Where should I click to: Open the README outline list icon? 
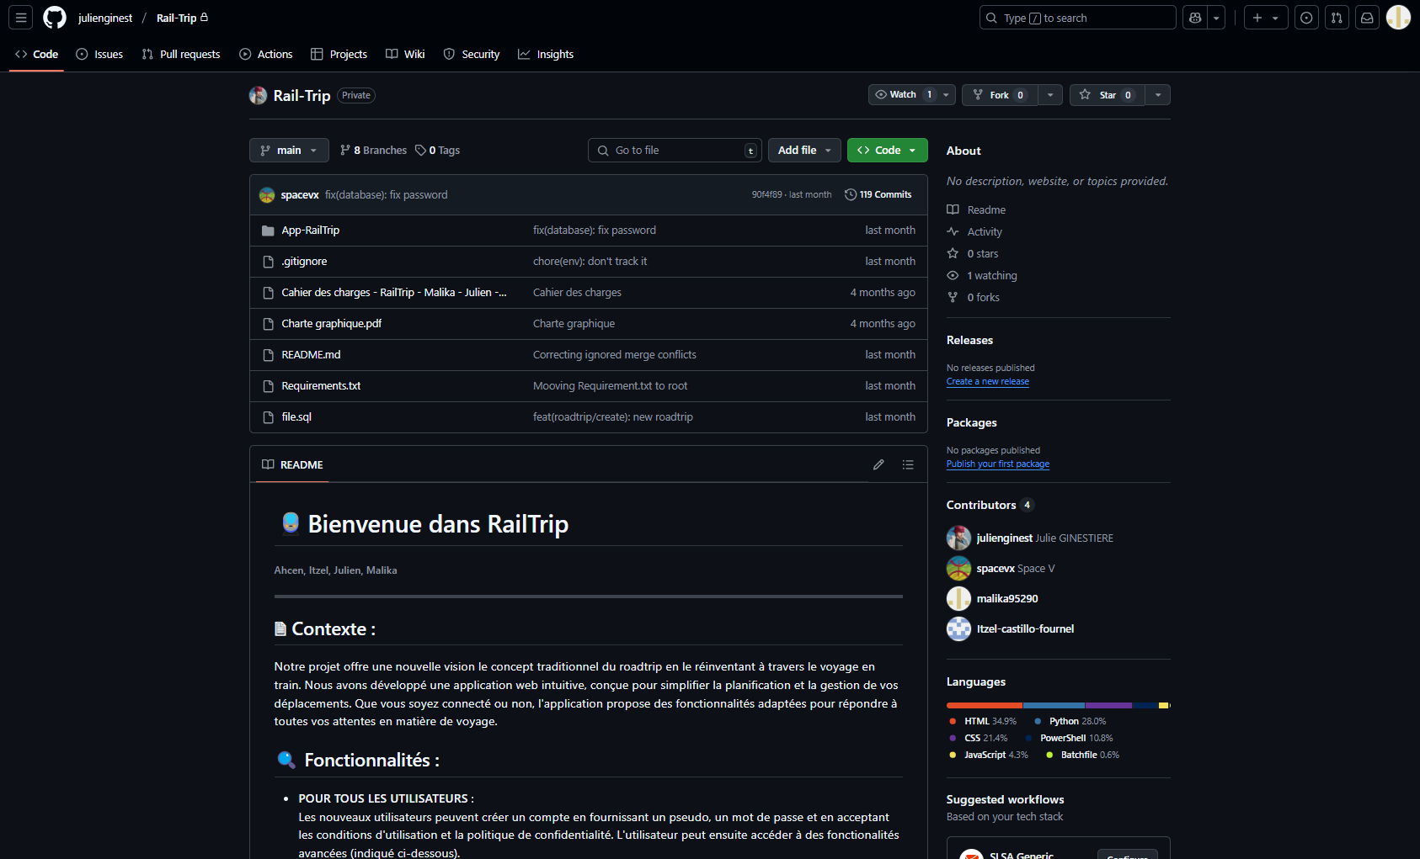coord(908,464)
